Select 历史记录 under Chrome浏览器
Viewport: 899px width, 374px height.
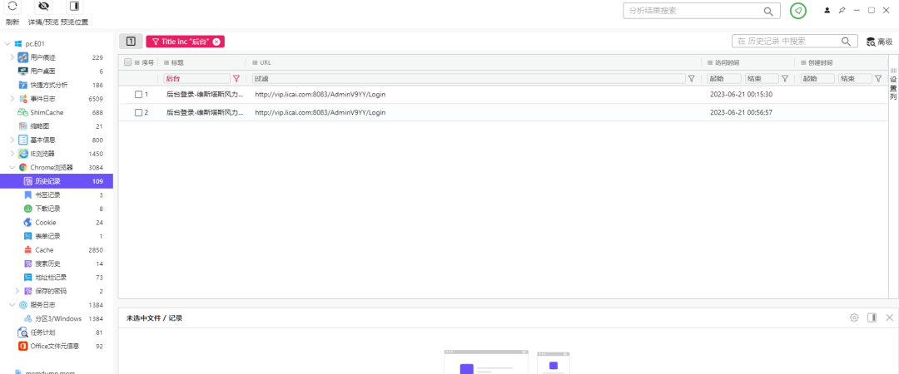57,181
